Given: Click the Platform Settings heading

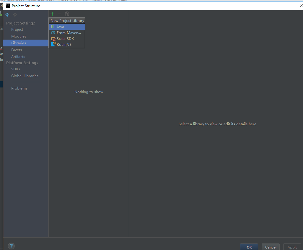Looking at the screenshot, I should (x=22, y=63).
